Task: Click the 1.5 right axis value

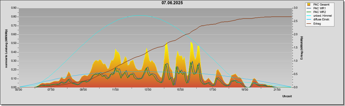Action: [x=295, y=48]
